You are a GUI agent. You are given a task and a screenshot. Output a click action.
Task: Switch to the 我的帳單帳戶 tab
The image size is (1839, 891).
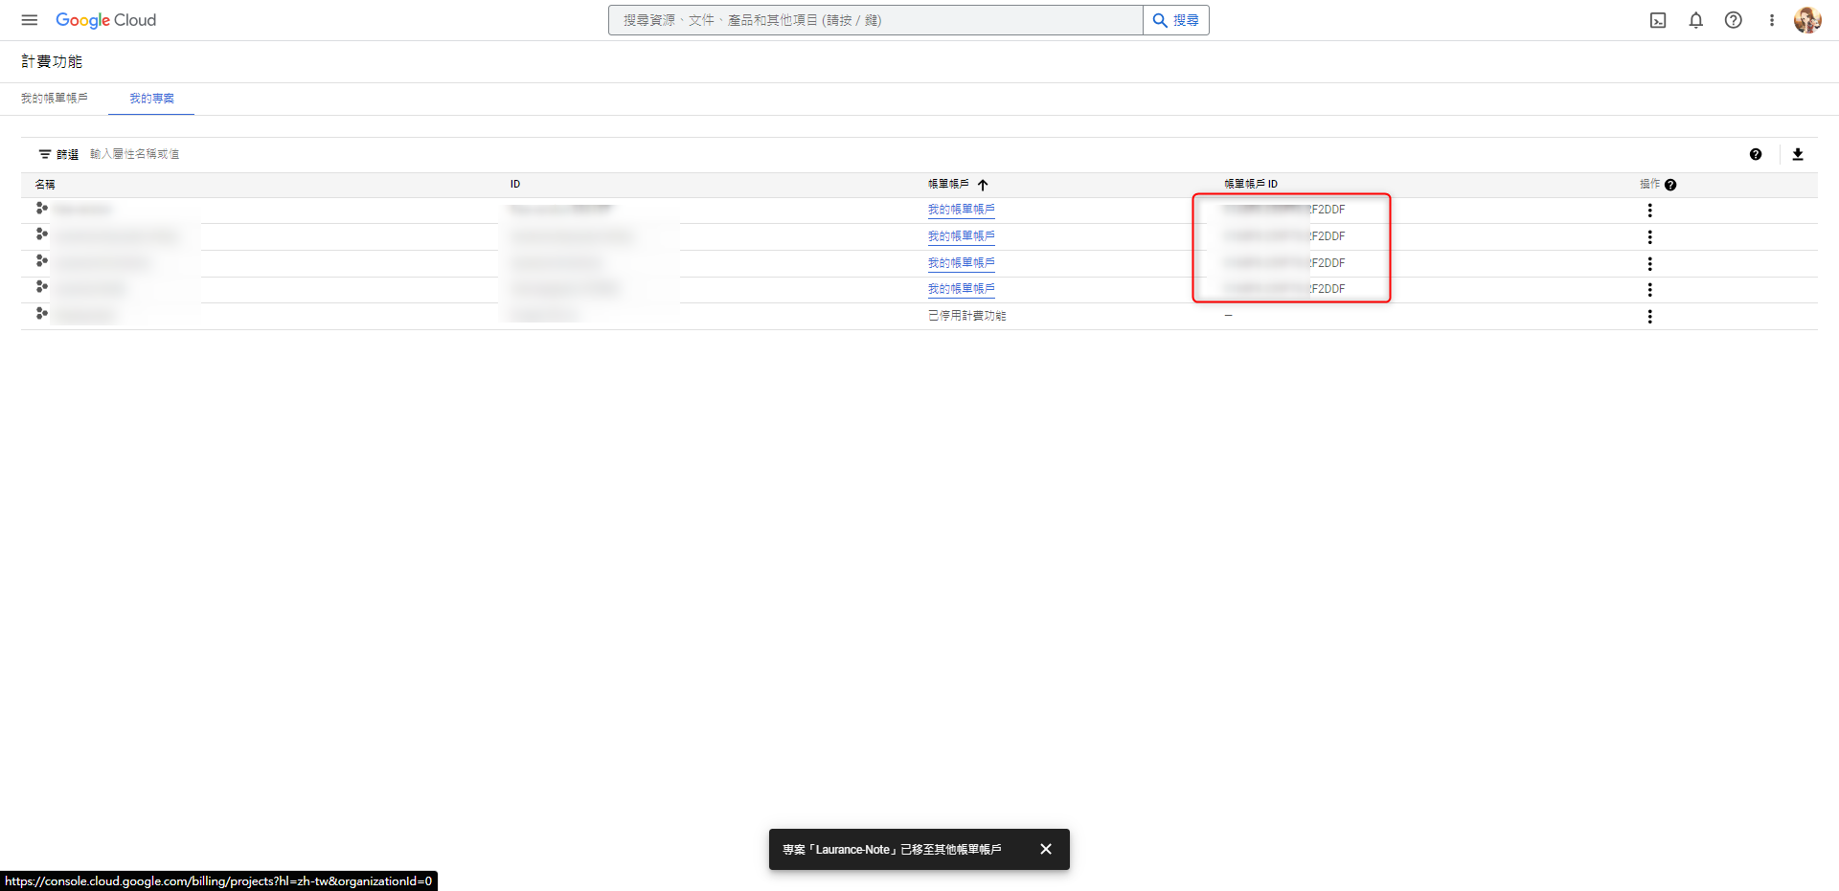point(55,99)
